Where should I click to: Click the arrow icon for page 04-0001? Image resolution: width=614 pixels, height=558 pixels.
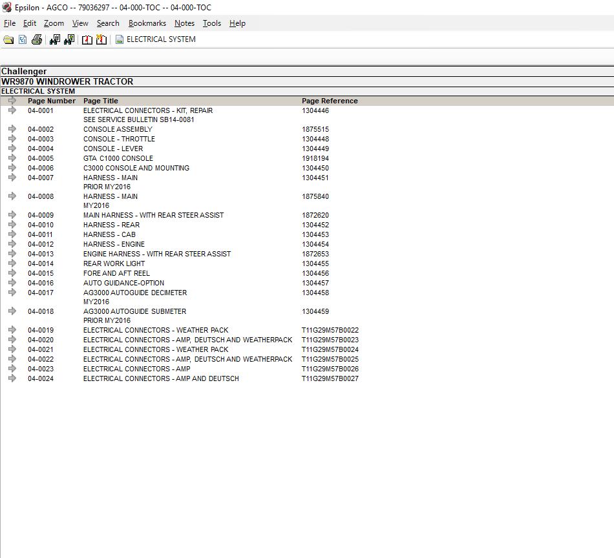[12, 110]
